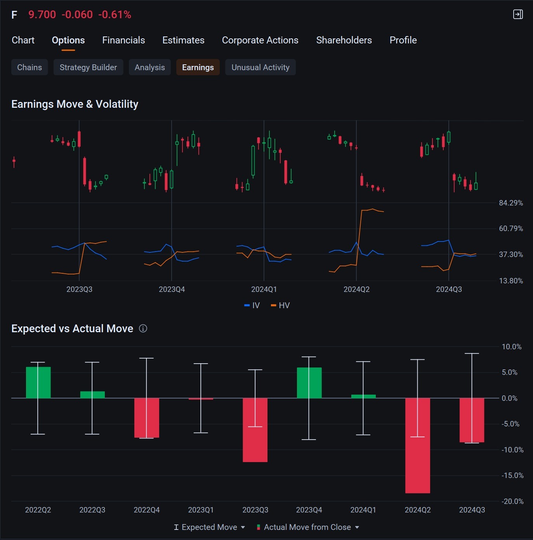The image size is (533, 540).
Task: Switch to the Analysis view
Action: 150,67
